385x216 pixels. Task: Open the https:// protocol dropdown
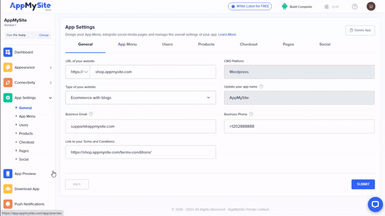pos(78,72)
